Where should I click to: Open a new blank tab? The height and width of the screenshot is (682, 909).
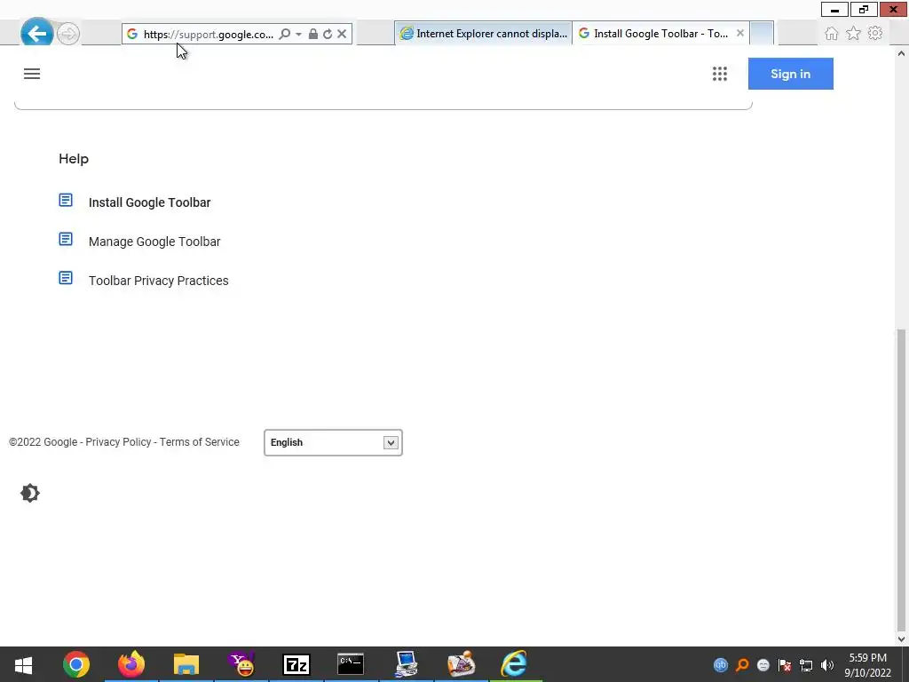pyautogui.click(x=762, y=34)
